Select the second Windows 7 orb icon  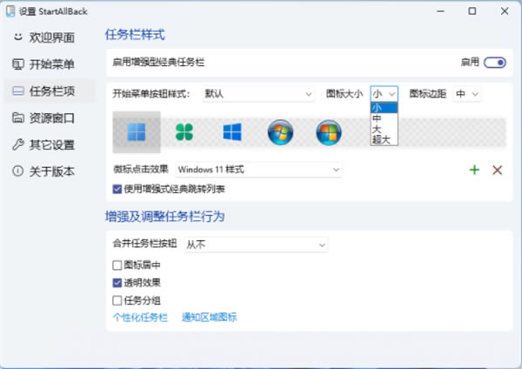329,132
